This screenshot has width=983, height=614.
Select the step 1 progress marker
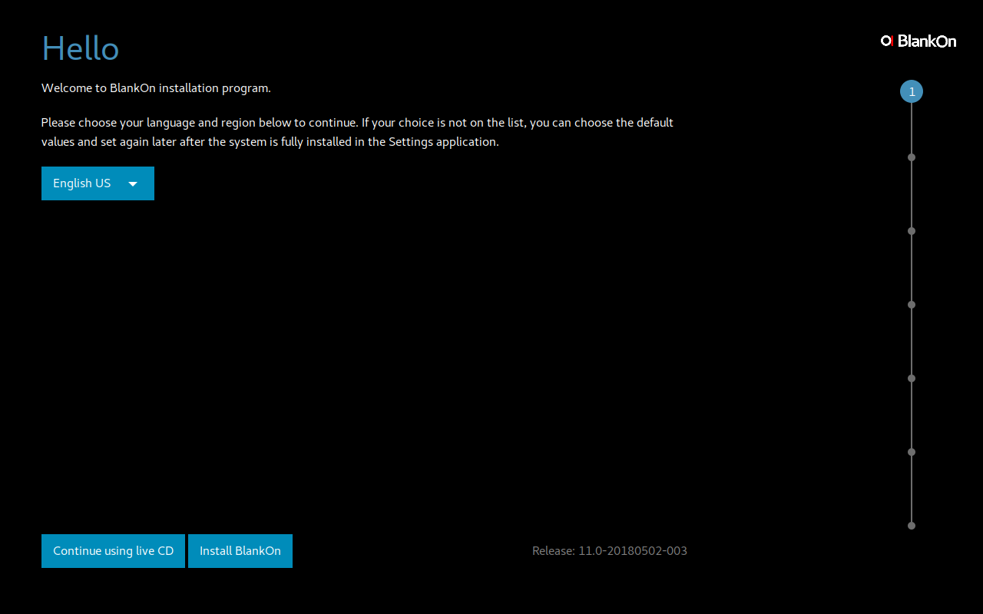tap(912, 92)
